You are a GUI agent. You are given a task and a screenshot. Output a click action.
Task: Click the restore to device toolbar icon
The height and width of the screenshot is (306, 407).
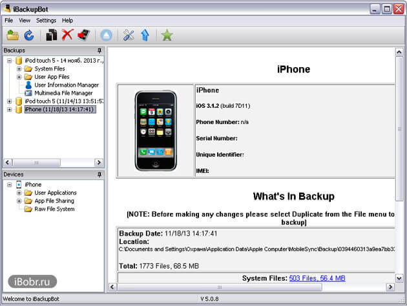83,36
